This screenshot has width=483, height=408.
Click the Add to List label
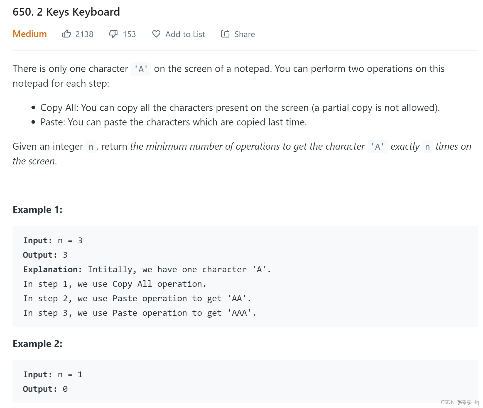pos(185,34)
